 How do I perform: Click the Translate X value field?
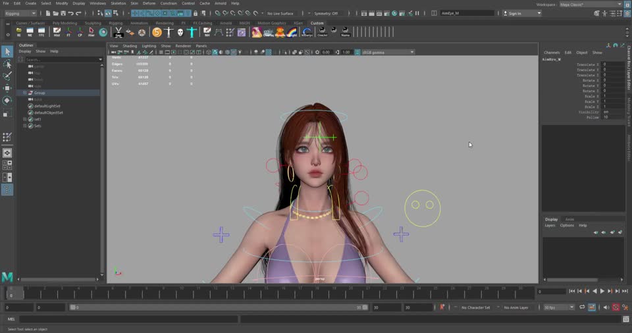click(613, 64)
